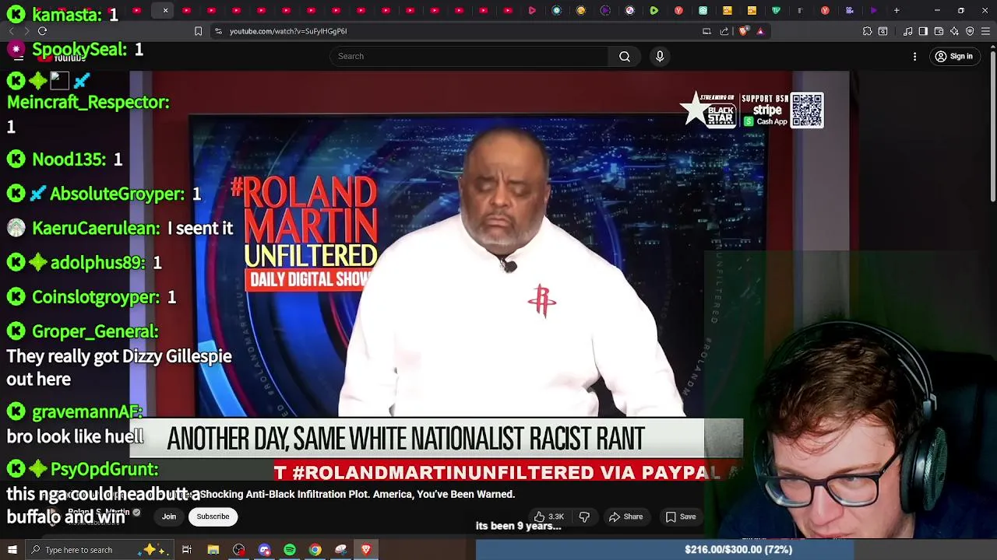Screen dimensions: 997x560
Task: Reload the page in the browser
Action: pos(42,31)
